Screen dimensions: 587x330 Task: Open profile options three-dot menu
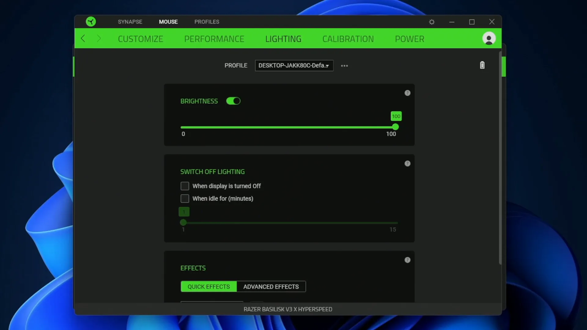coord(345,66)
